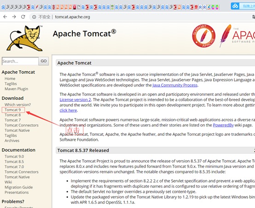Switch to the tab with black-red T favicon
The width and height of the screenshot is (255, 208).
coord(75,7)
